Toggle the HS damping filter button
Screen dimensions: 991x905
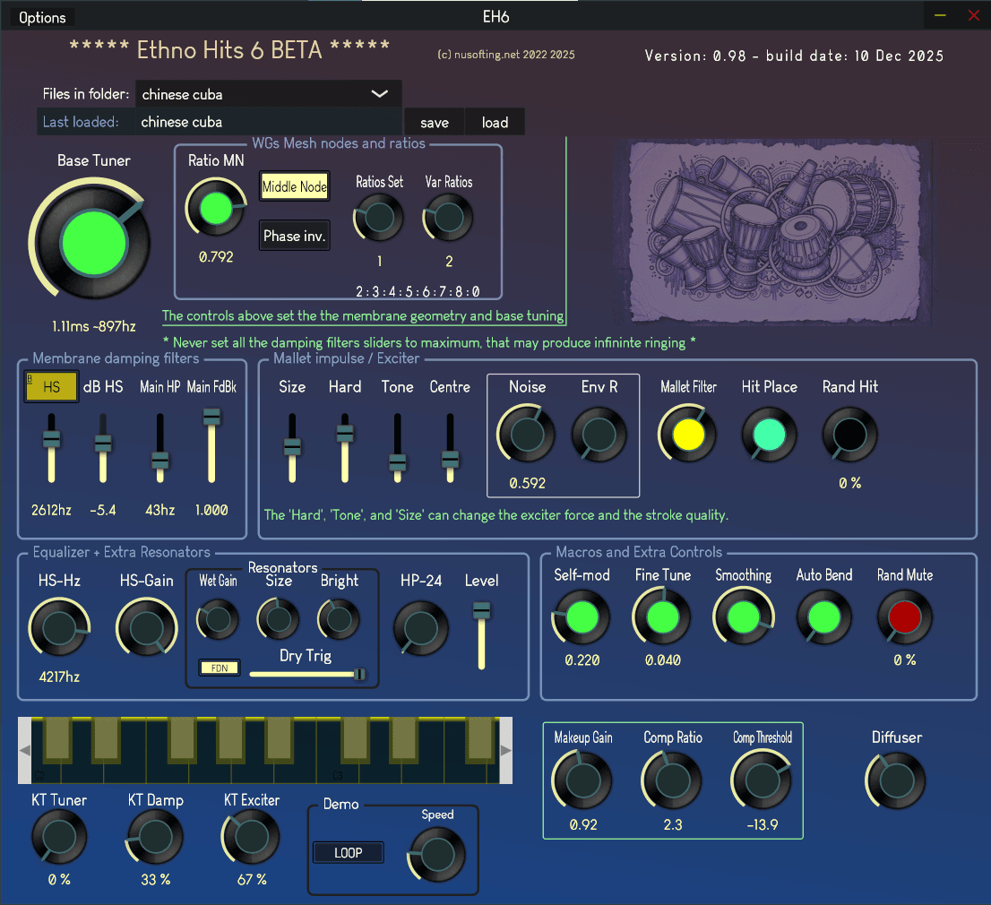pyautogui.click(x=51, y=387)
